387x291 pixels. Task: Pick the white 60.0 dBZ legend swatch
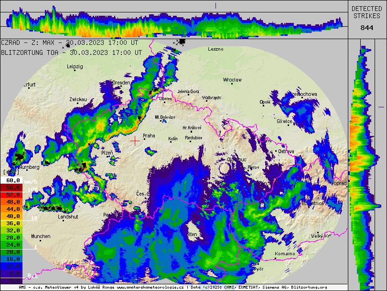pos(12,181)
